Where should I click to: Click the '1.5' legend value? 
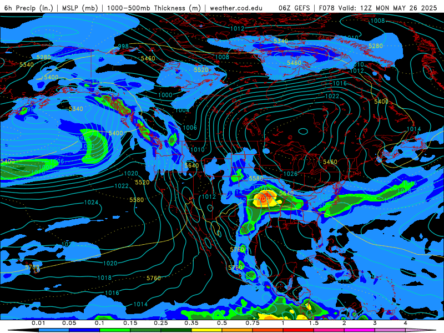[314, 323]
